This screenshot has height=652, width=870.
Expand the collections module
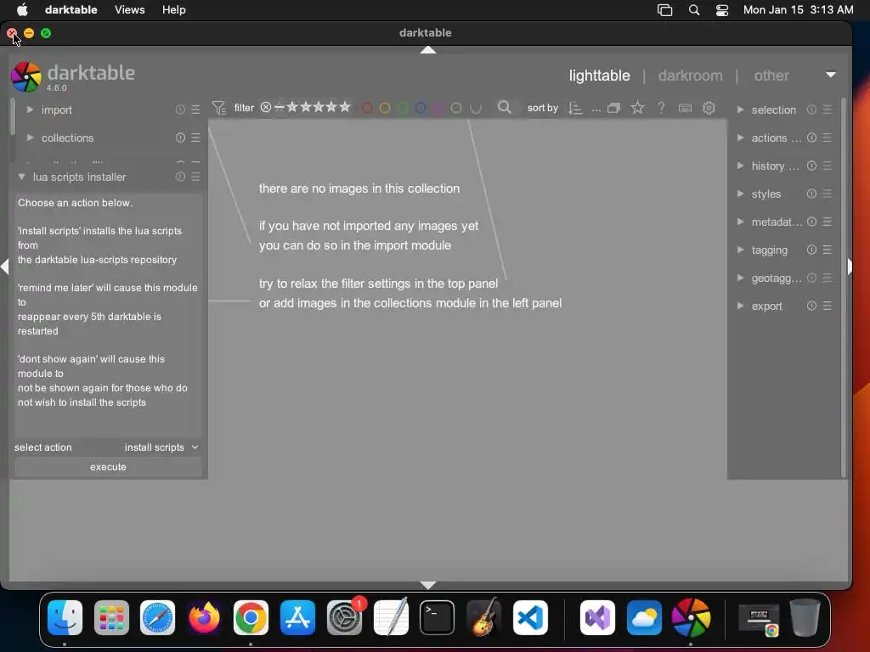30,138
